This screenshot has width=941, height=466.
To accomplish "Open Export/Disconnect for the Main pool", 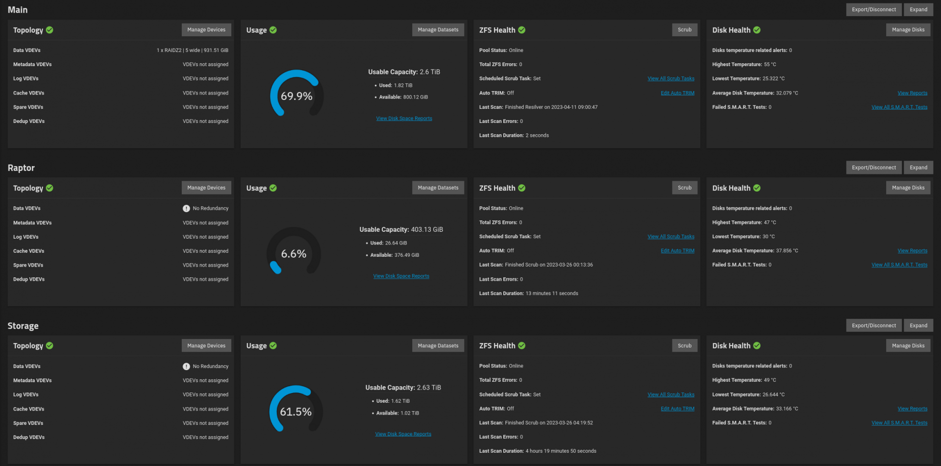I will (873, 9).
